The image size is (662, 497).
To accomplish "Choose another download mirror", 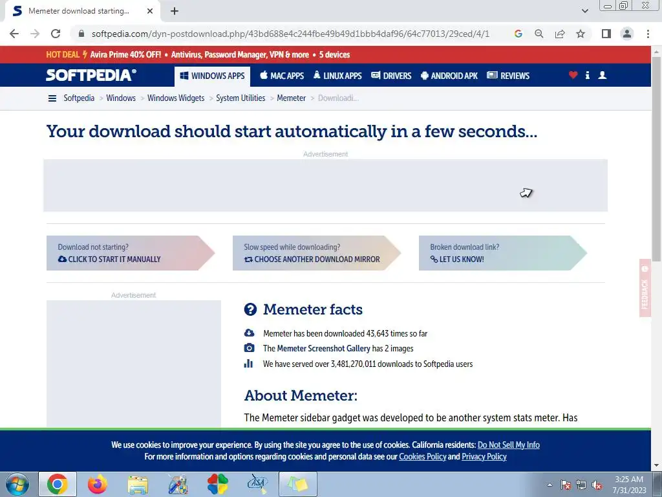I will tap(317, 253).
